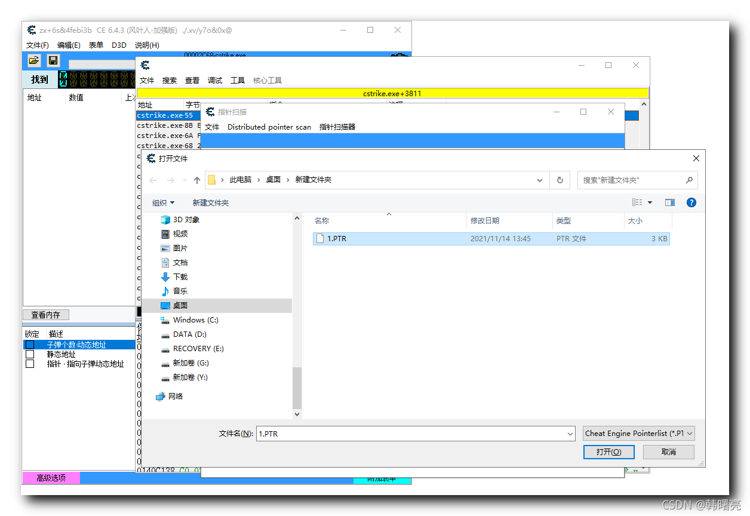Click 桌面 in the breadcrumb path
The height and width of the screenshot is (516, 750).
point(273,180)
